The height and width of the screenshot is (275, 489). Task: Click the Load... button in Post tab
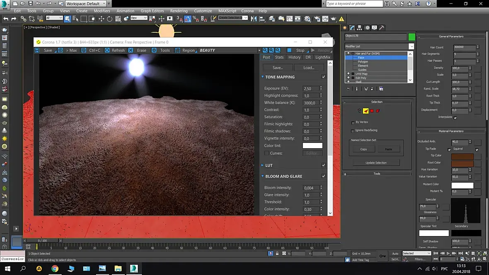pos(309,68)
